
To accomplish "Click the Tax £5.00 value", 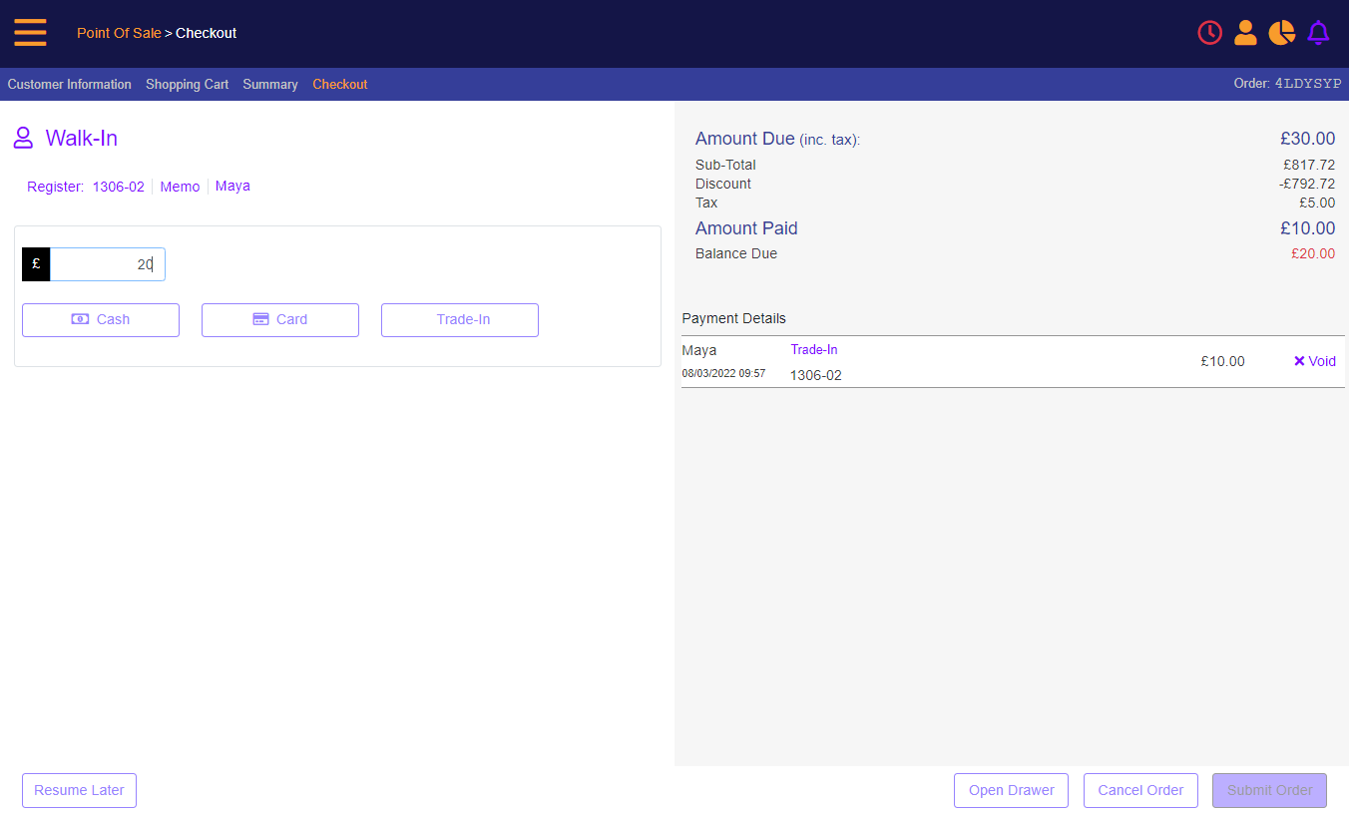I will 1317,203.
